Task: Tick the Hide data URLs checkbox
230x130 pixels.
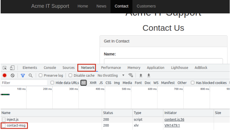Action: pos(52,83)
